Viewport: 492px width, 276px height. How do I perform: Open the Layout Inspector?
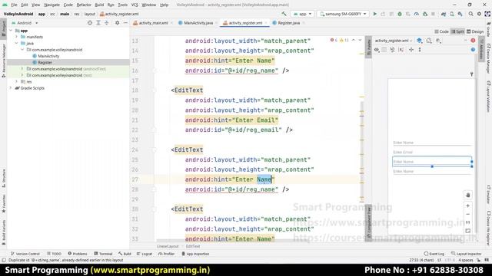point(467,254)
